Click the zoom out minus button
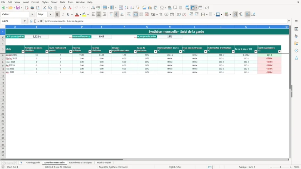 [271, 167]
